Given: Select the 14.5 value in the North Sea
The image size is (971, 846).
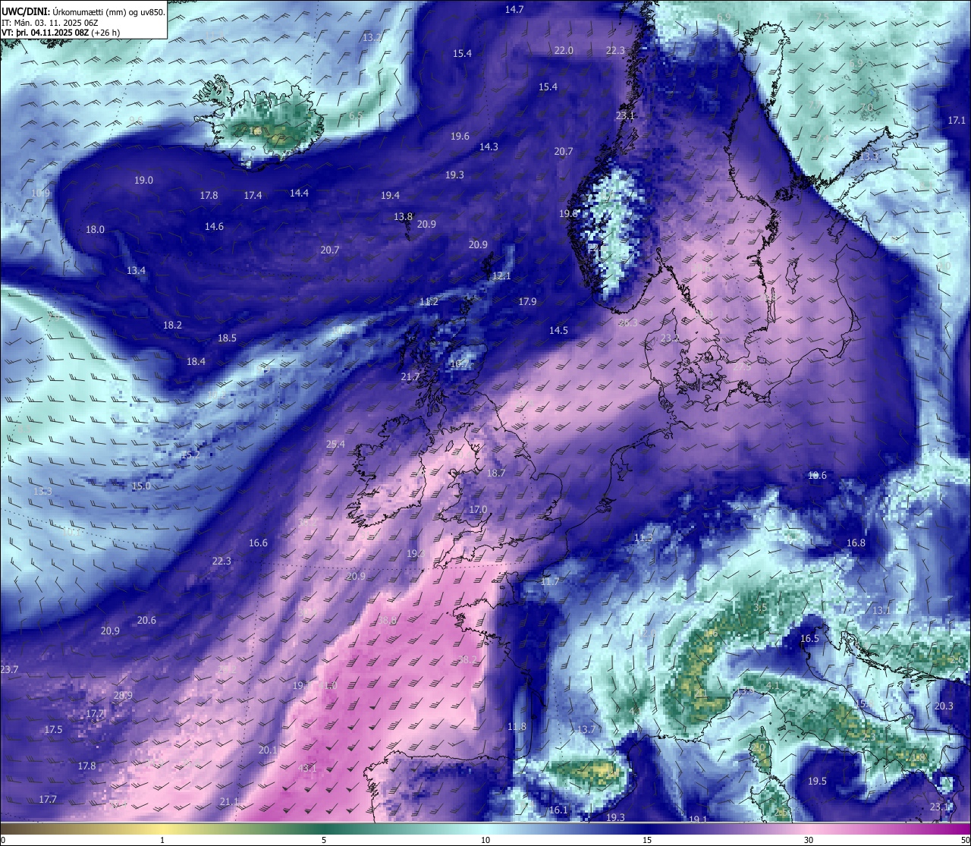Looking at the screenshot, I should click(x=558, y=331).
